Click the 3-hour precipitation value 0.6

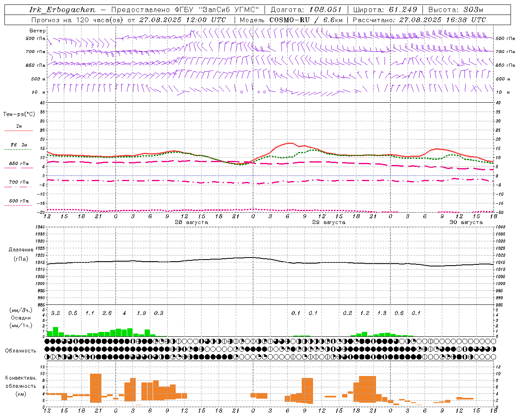(x=399, y=313)
